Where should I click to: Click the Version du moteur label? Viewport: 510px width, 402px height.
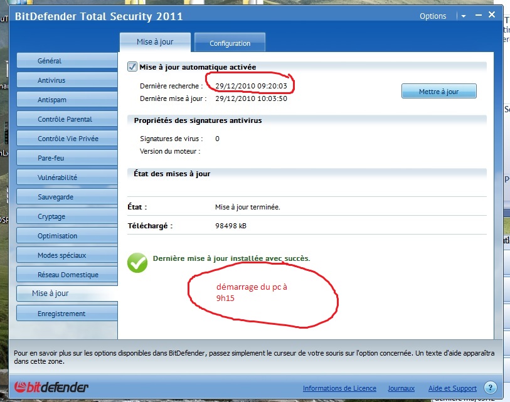coord(170,151)
